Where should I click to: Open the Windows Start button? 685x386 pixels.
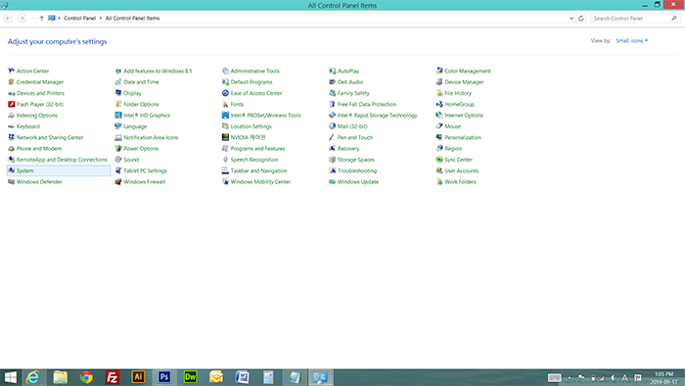pos(10,377)
